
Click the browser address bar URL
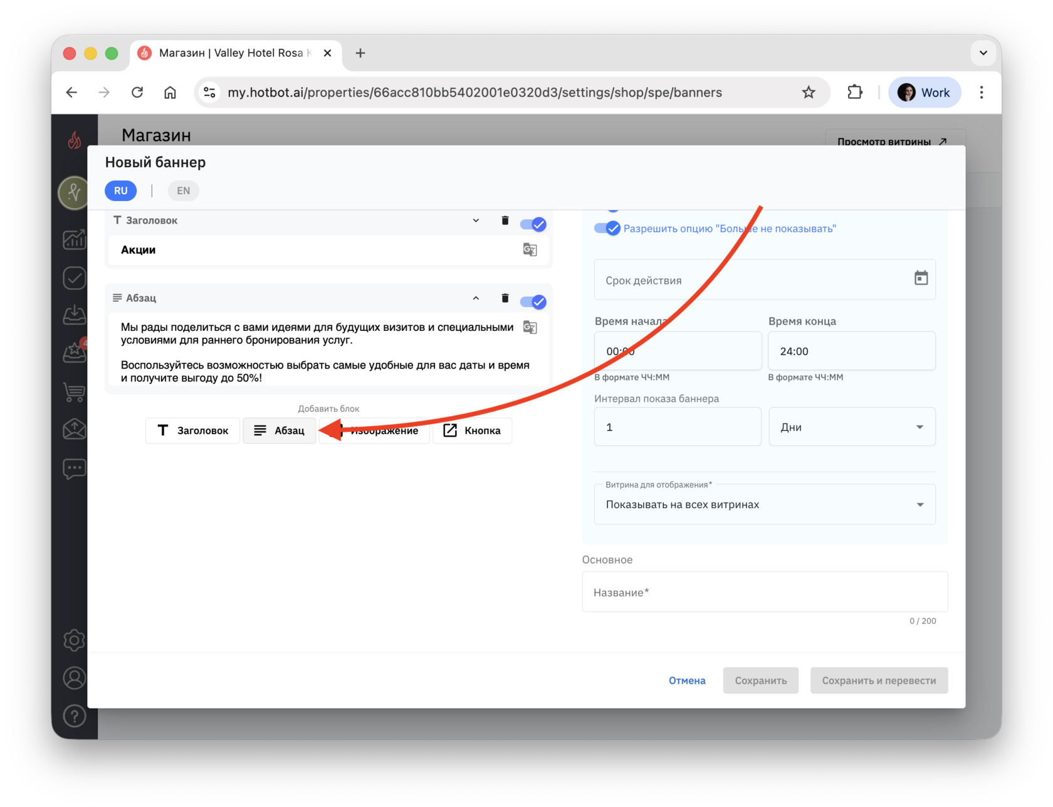[474, 93]
